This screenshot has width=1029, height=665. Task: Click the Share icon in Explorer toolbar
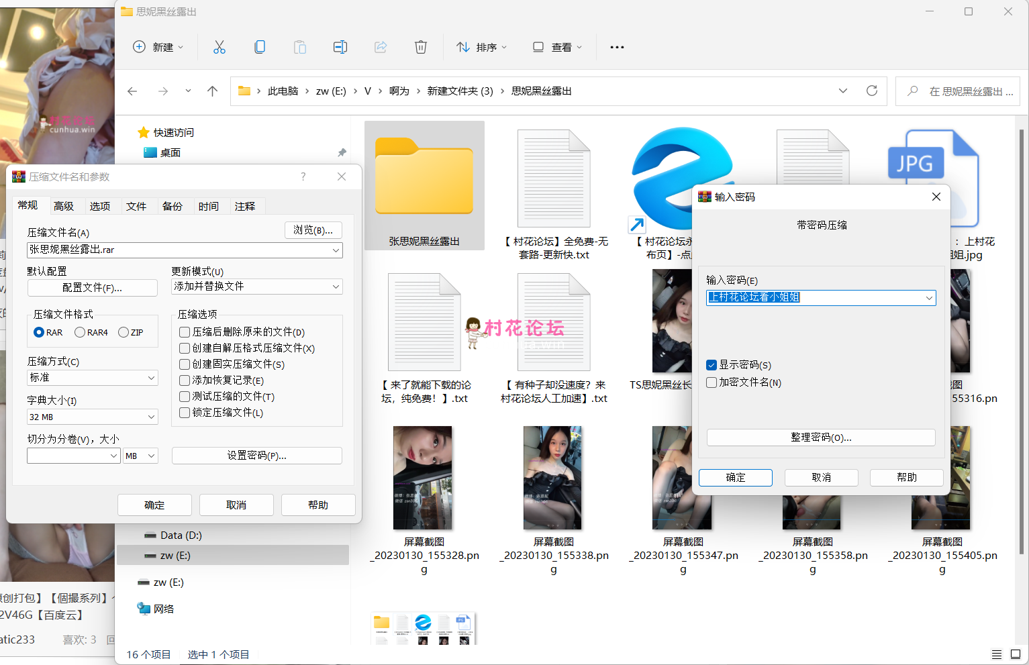(x=381, y=47)
